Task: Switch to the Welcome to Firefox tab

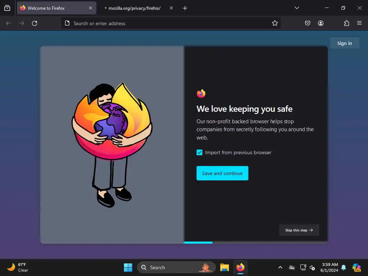Action: pos(56,8)
